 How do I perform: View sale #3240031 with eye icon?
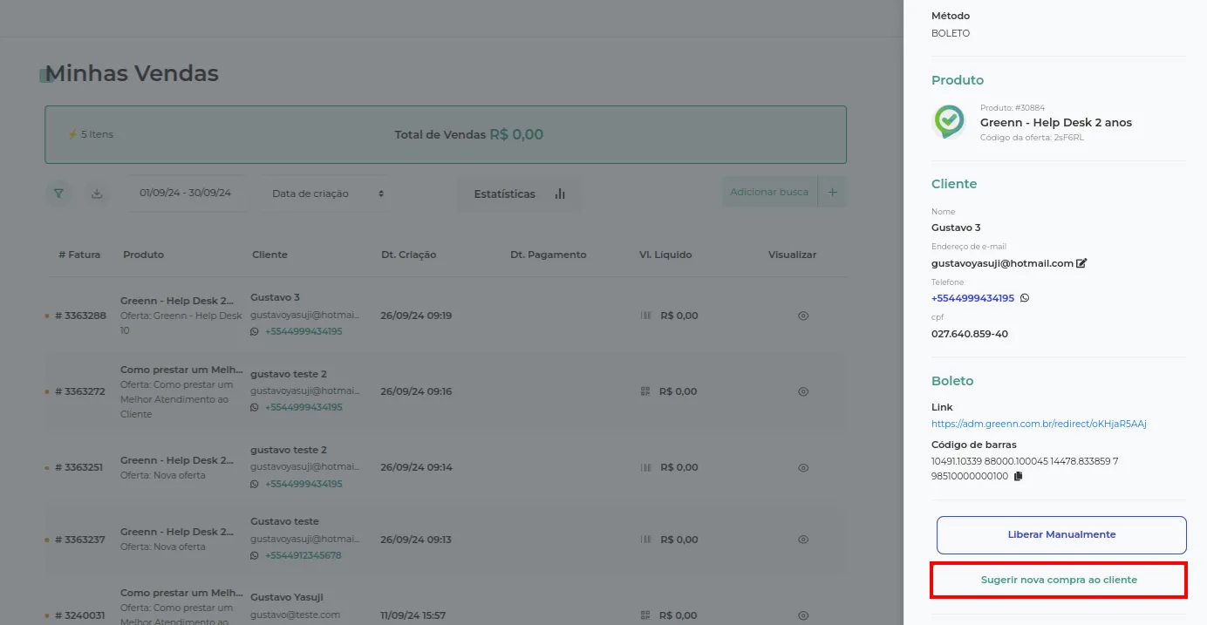(803, 615)
